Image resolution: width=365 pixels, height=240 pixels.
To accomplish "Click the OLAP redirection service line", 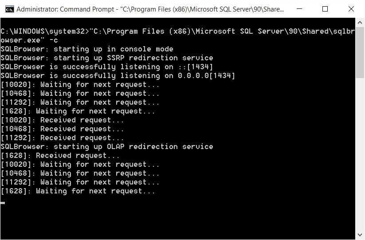I will pyautogui.click(x=106, y=147).
